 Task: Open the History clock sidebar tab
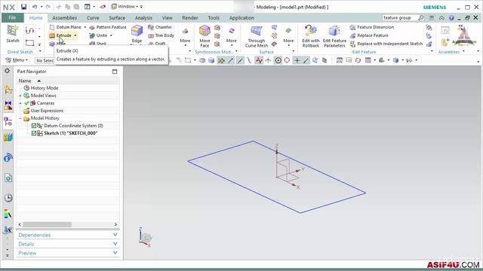coord(8,198)
